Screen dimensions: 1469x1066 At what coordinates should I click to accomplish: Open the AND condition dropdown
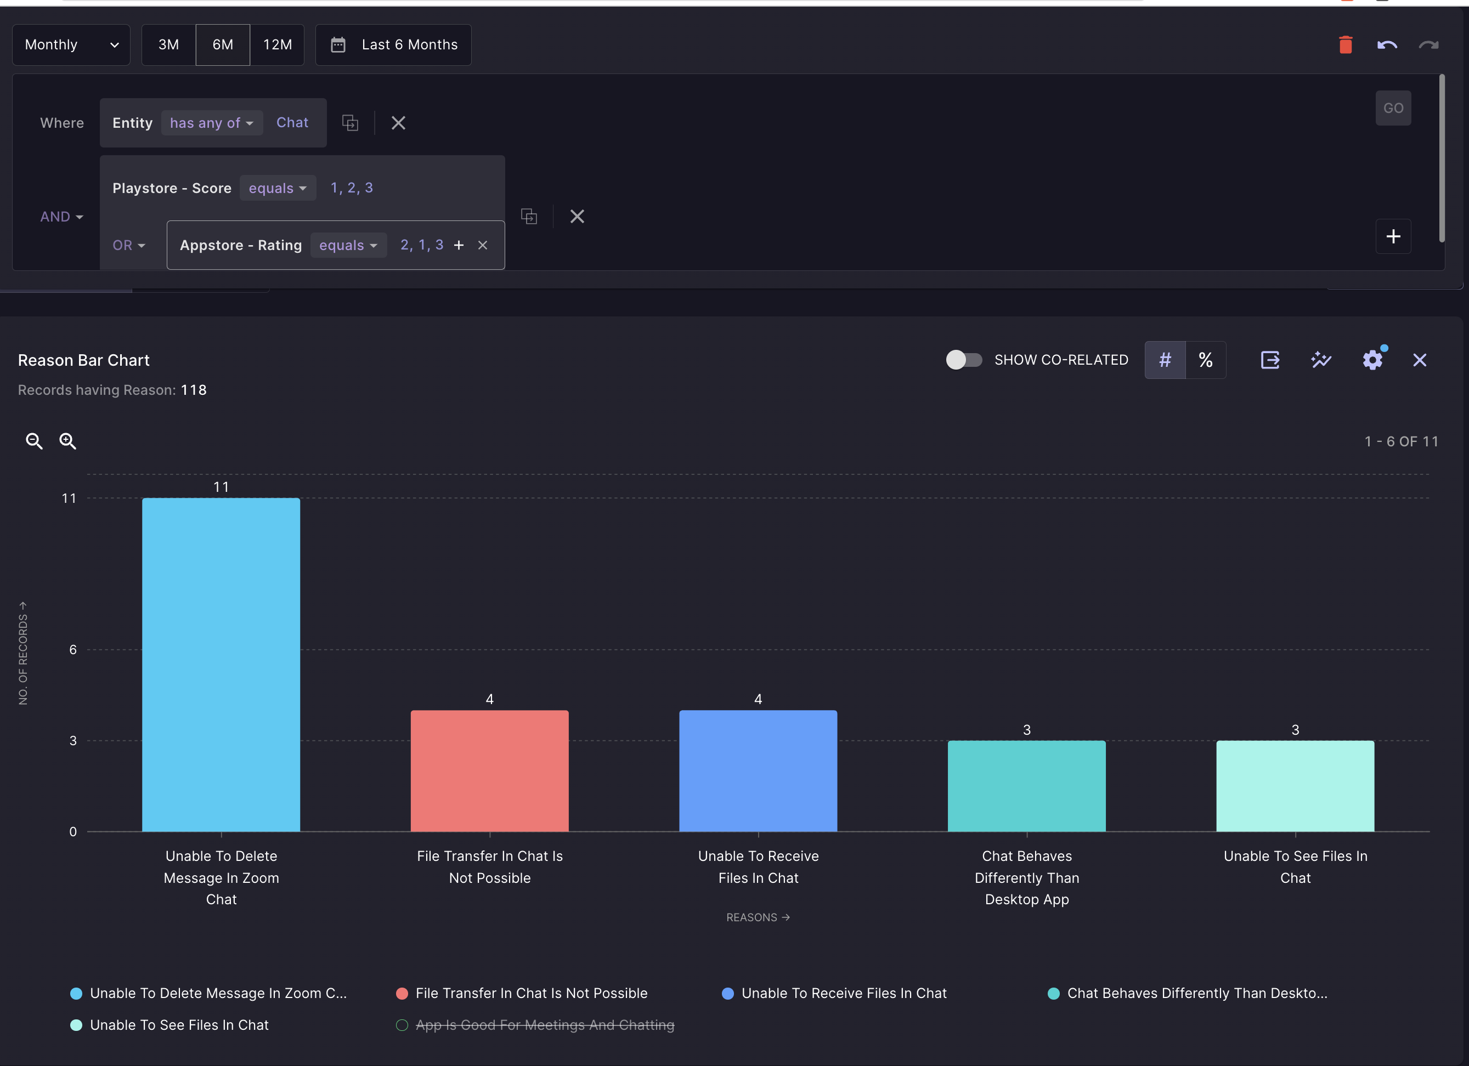pos(61,217)
